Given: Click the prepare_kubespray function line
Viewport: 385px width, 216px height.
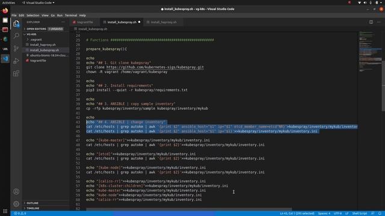Looking at the screenshot, I should click(106, 49).
